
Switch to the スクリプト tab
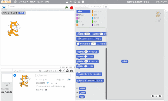(x=81, y=6)
